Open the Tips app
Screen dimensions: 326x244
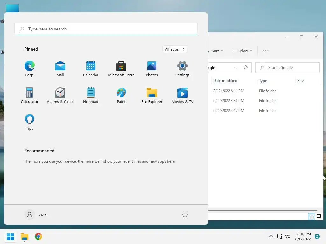coord(30,122)
